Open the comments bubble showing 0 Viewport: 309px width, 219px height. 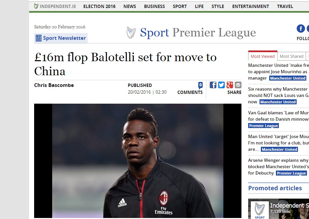coord(200,86)
